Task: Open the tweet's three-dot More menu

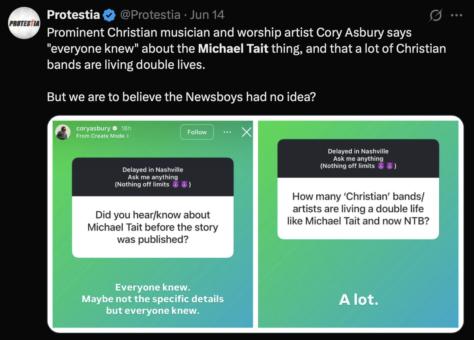Action: (x=456, y=16)
